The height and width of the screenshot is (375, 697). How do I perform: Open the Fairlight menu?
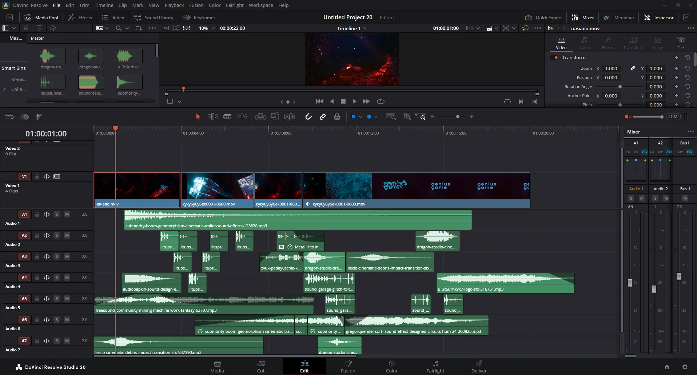[235, 5]
